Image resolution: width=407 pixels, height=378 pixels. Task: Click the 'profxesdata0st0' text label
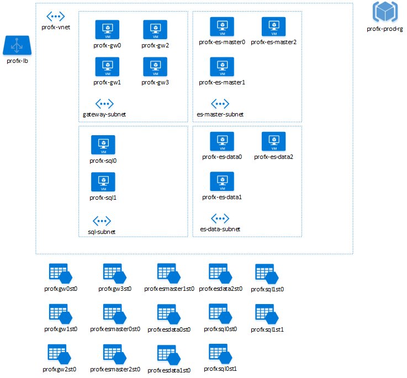169,330
